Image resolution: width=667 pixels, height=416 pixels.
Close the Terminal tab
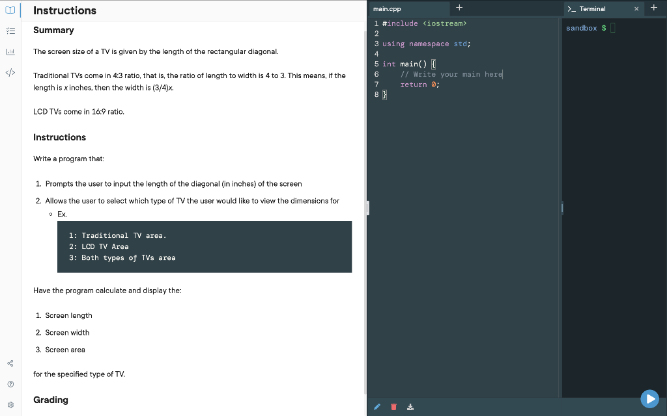click(x=636, y=9)
